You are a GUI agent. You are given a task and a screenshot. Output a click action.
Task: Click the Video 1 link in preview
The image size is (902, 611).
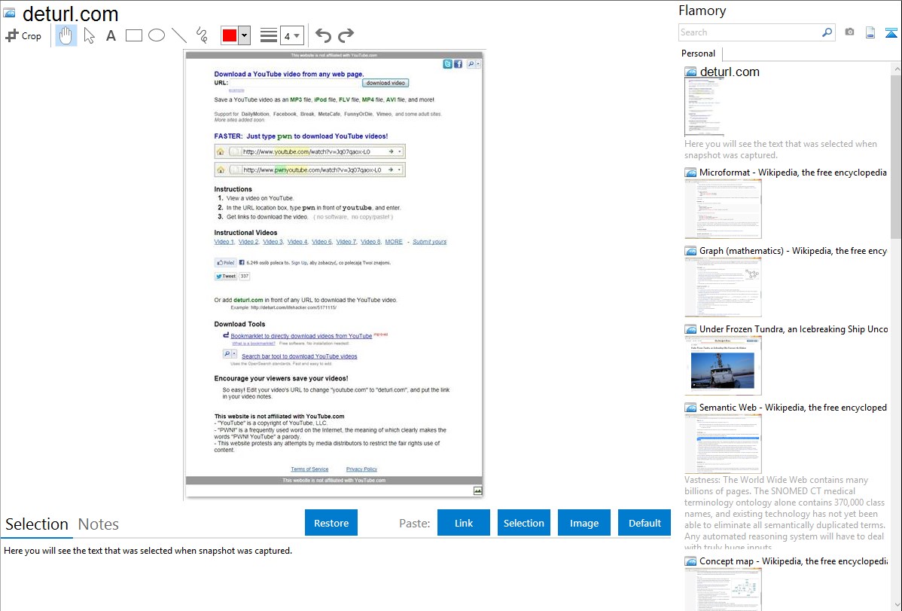[x=224, y=242]
